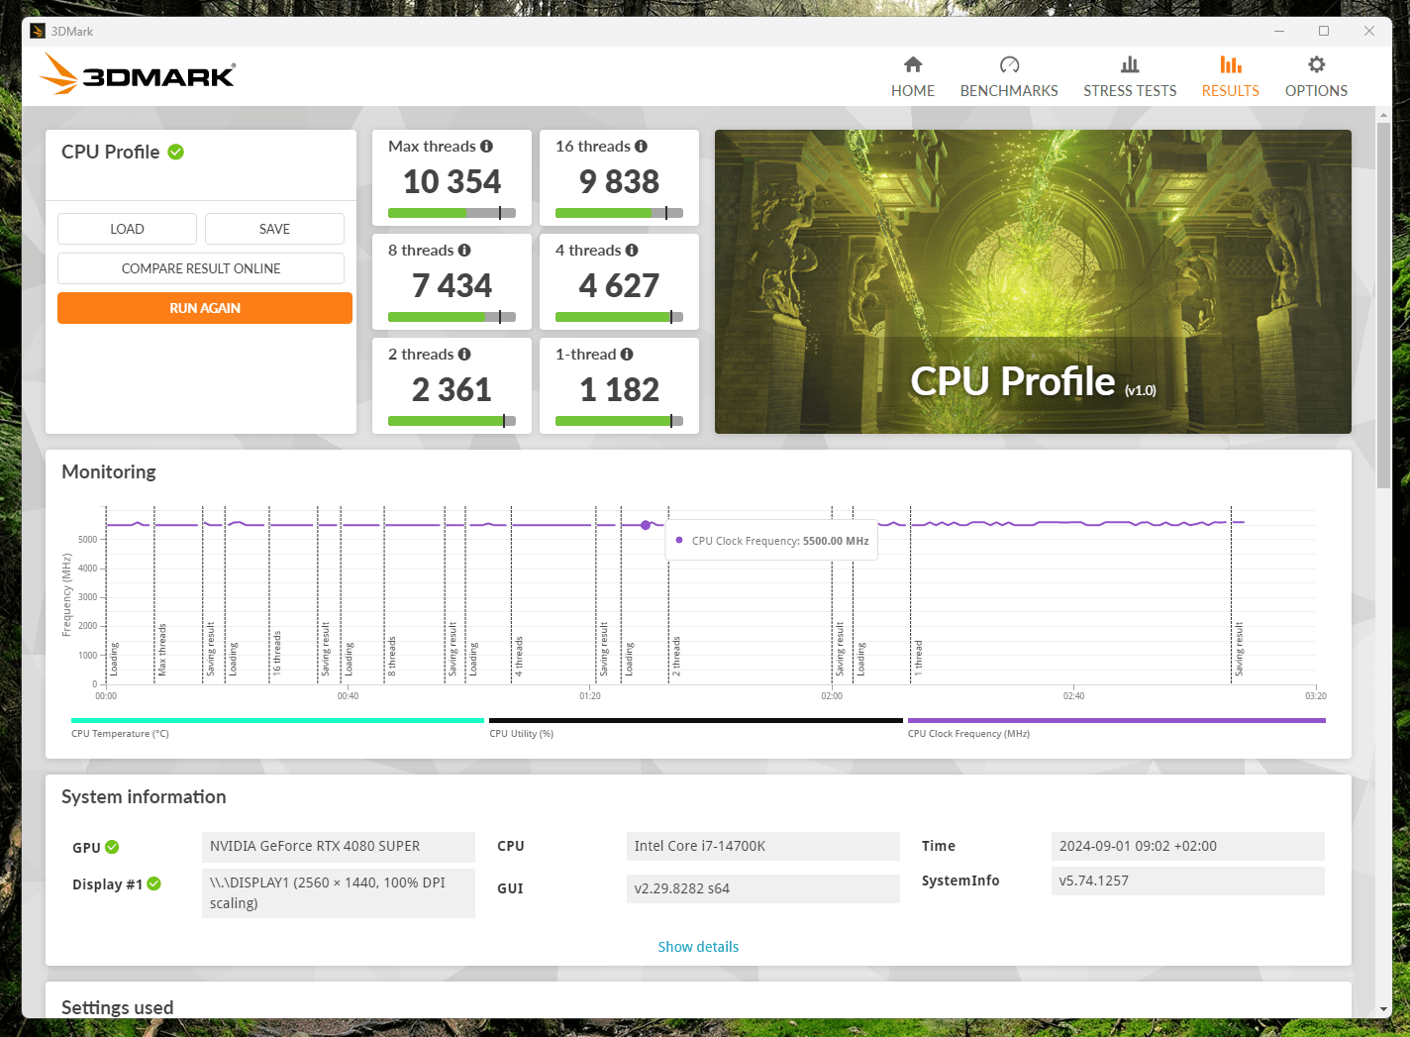Viewport: 1410px width, 1037px height.
Task: Go to the Benchmarks tab
Action: [x=1009, y=77]
